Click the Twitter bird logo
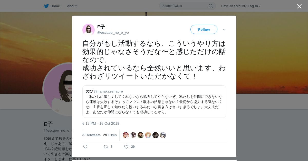The width and height of the screenshot is (308, 161). coord(46,6)
